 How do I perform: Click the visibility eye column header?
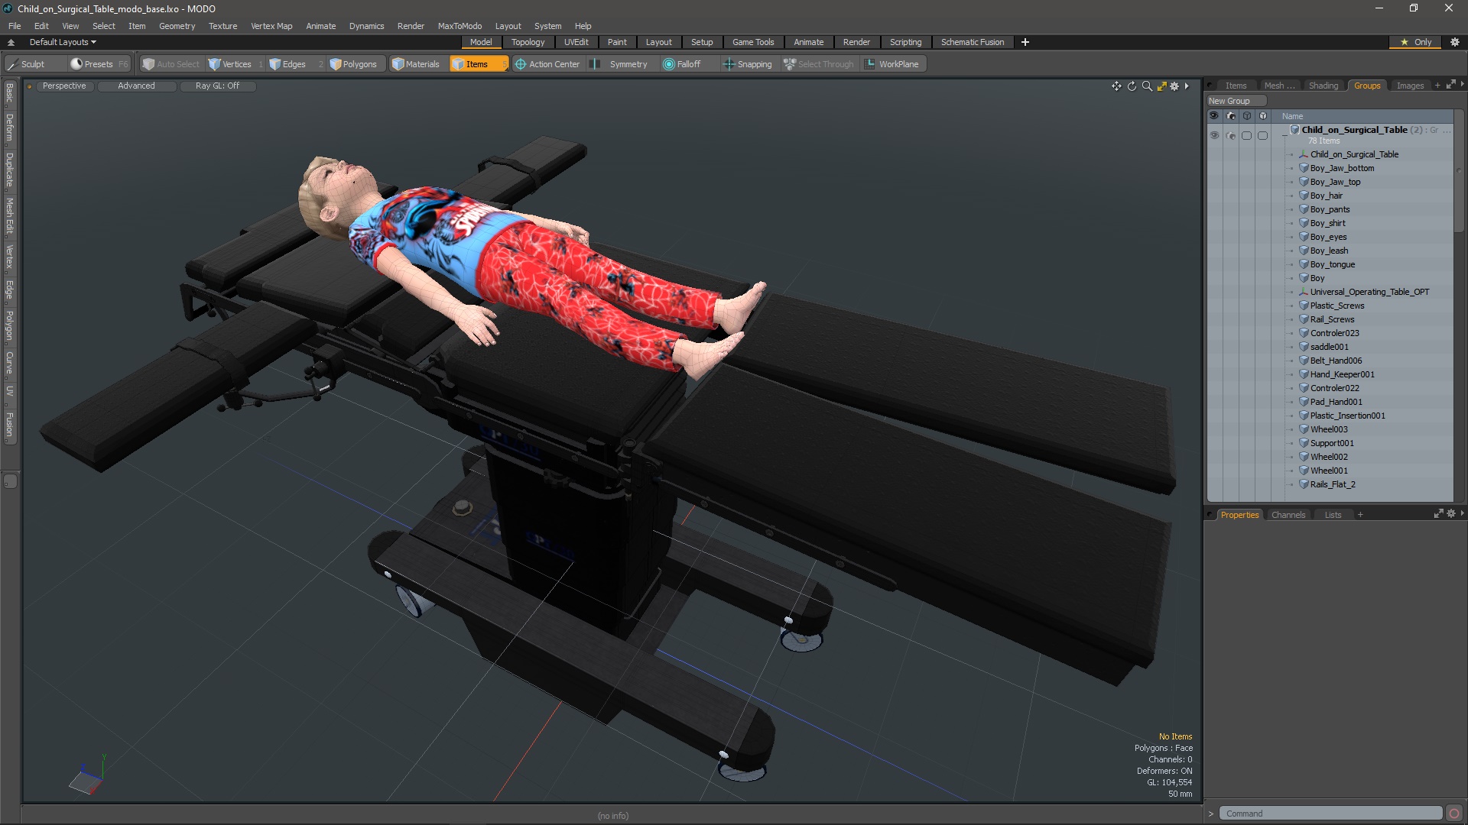click(1214, 116)
